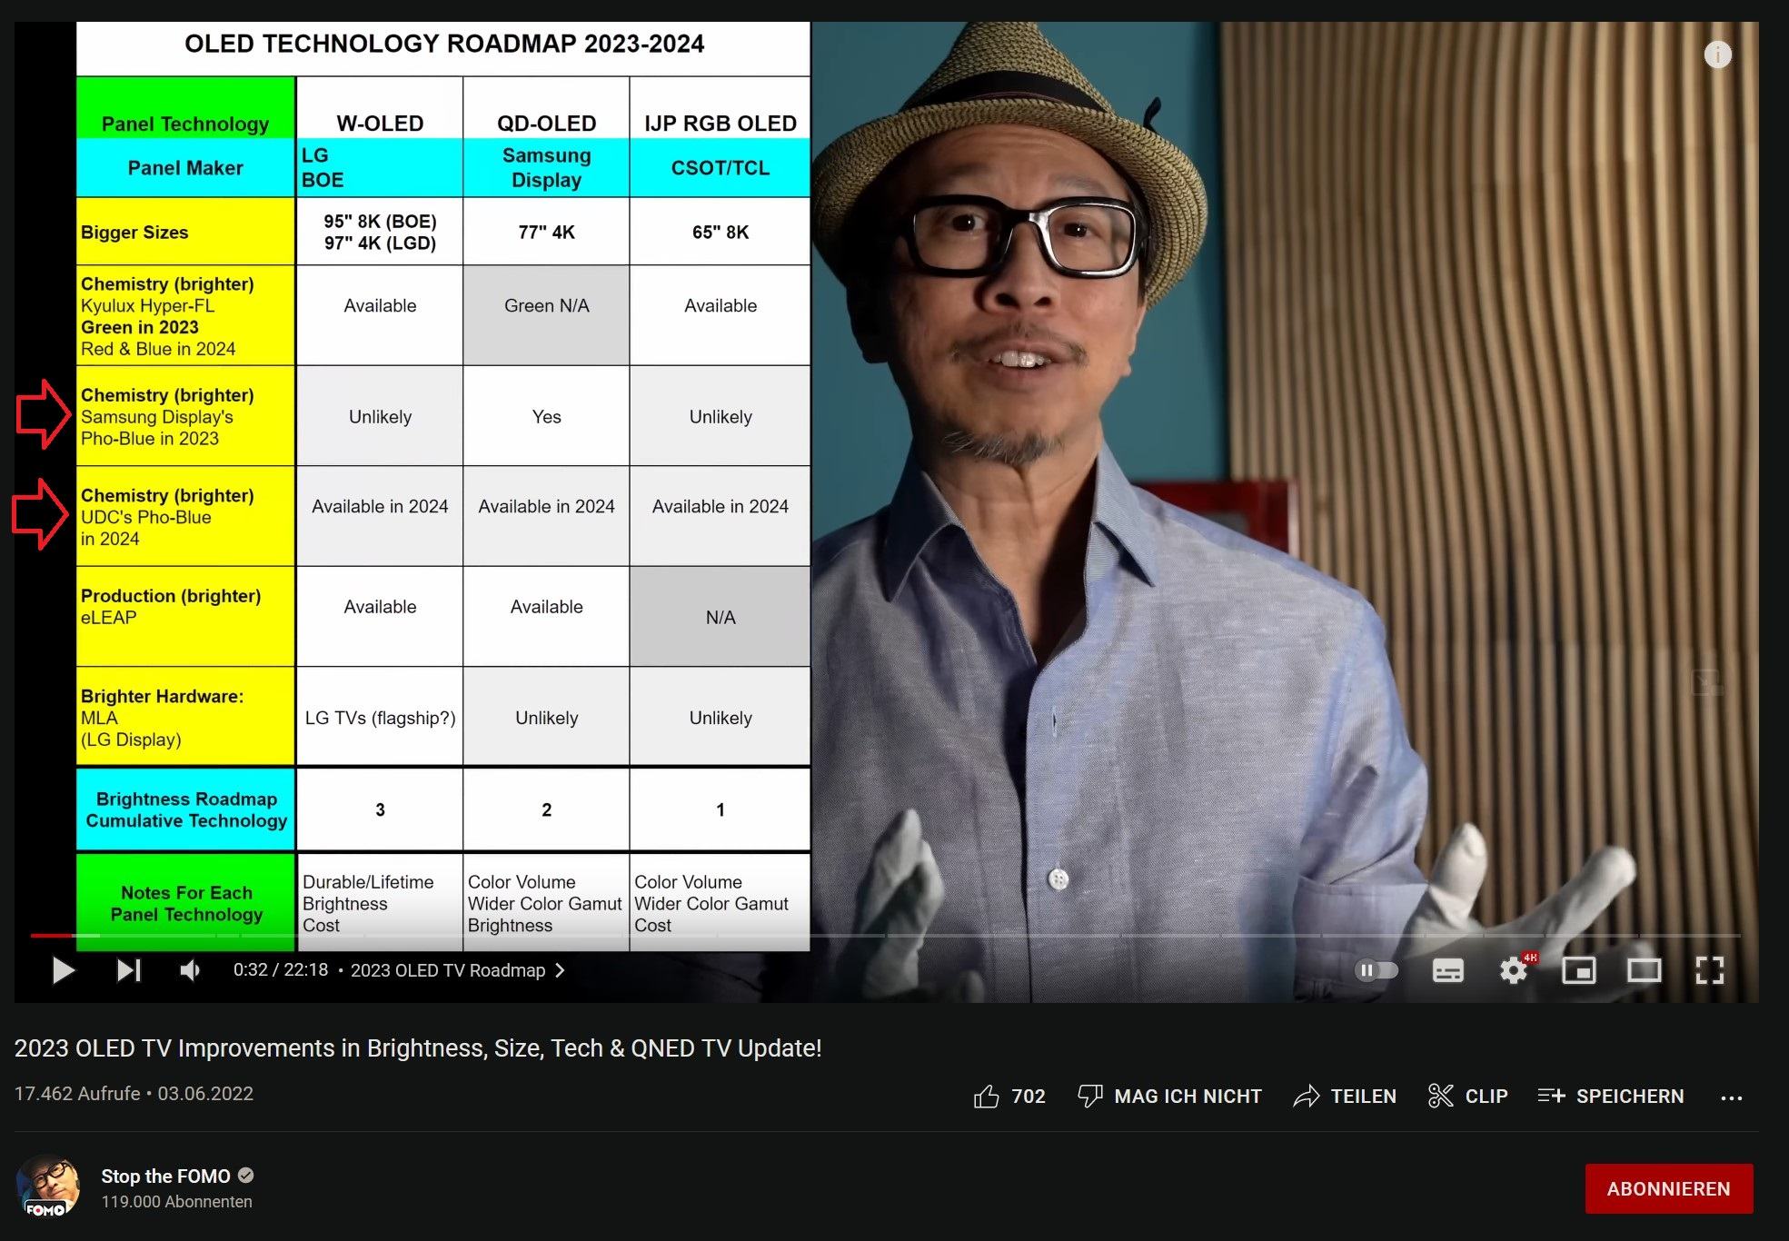Click the skip to next button

click(x=129, y=969)
